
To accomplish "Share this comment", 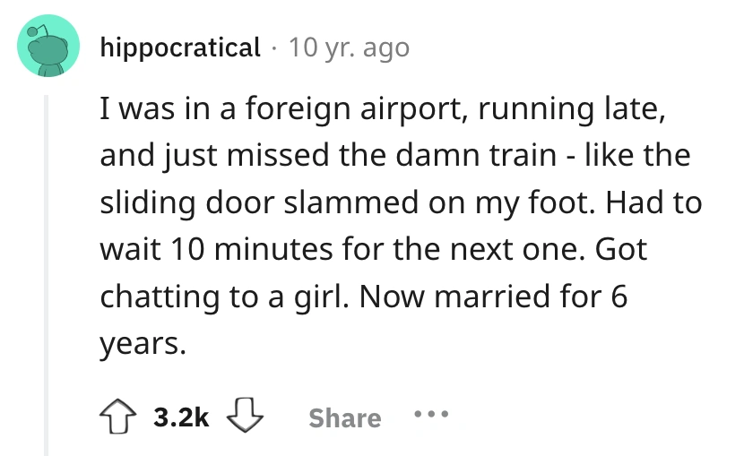I will pyautogui.click(x=344, y=418).
